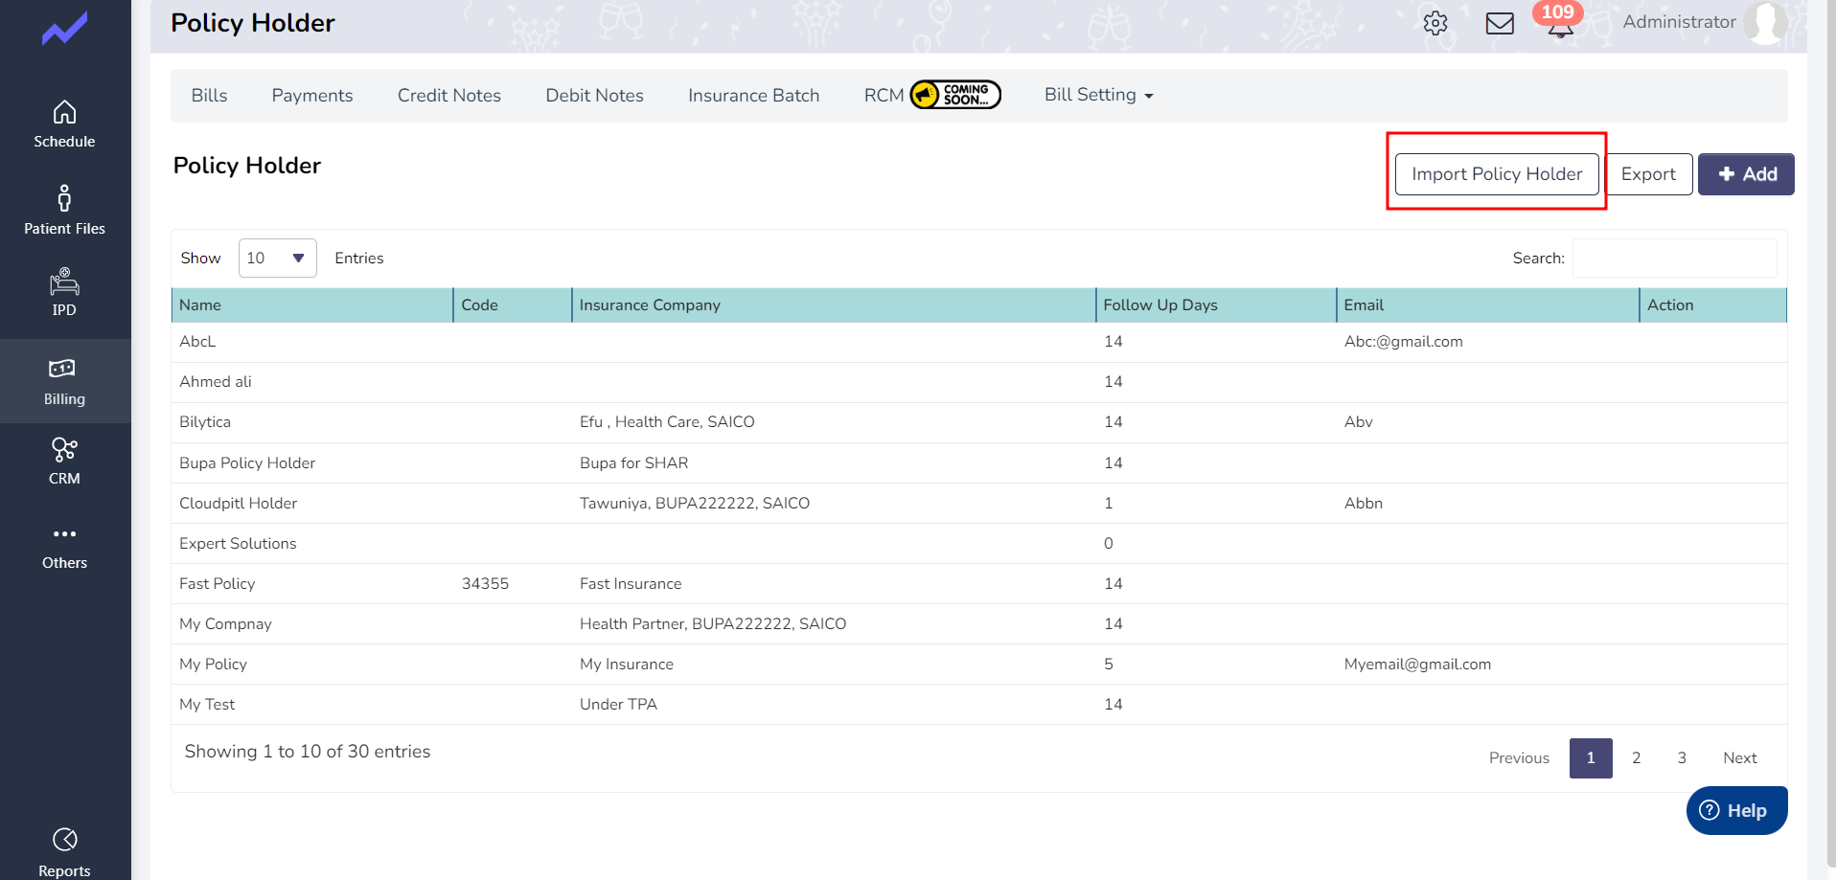
Task: Focus the Search input field
Action: click(1674, 259)
